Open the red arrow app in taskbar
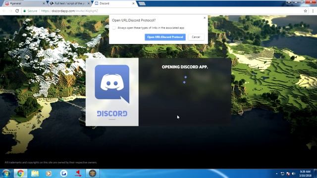317x178 pixels. point(78,174)
